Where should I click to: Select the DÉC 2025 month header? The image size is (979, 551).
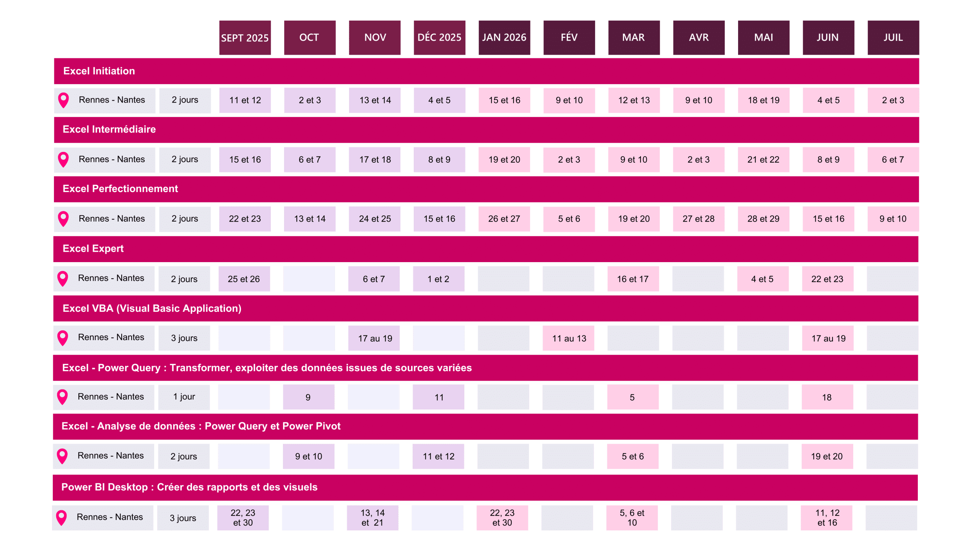pyautogui.click(x=439, y=37)
